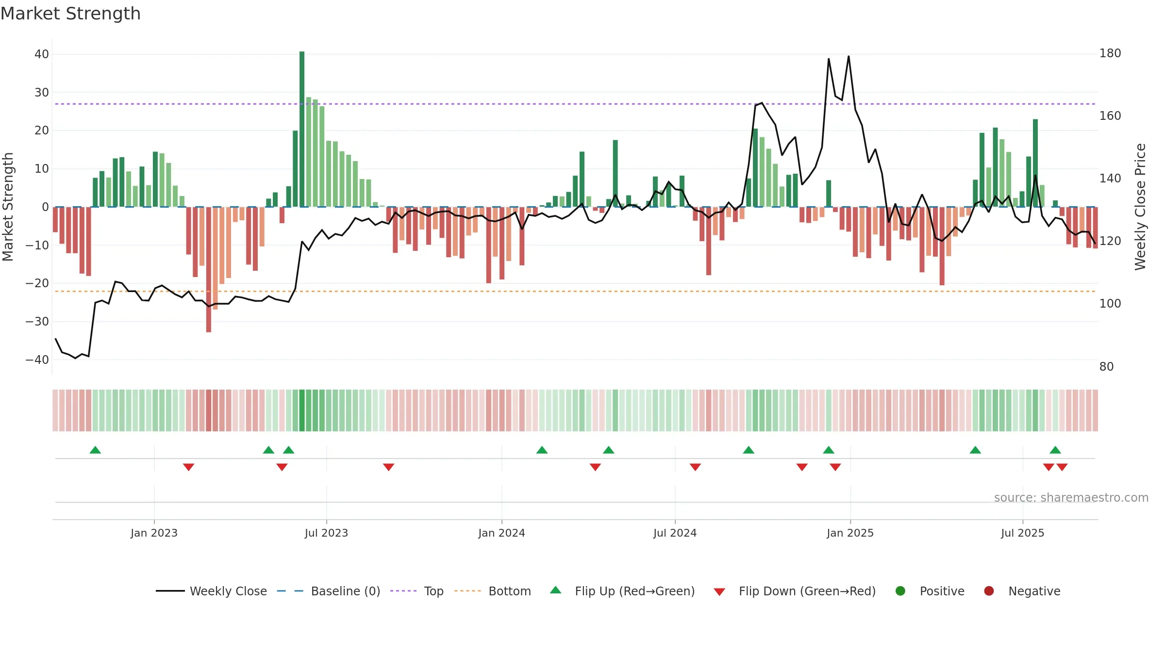Click the 'Jul 2024' x-axis label
1165x655 pixels.
[x=675, y=533]
